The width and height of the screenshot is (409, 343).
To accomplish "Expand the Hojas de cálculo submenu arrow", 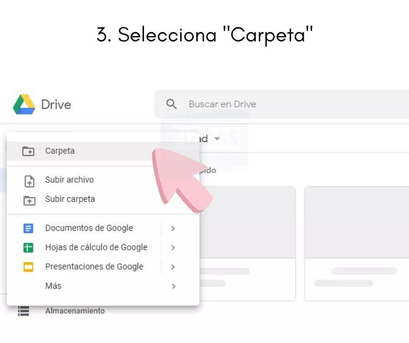I will tap(173, 247).
